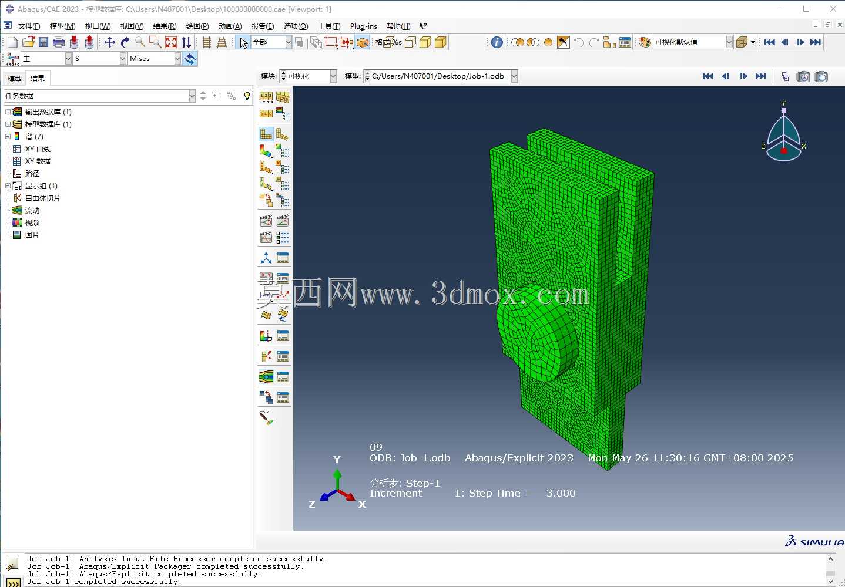The height and width of the screenshot is (587, 845).
Task: Switch to the 结果 tab
Action: tap(38, 78)
